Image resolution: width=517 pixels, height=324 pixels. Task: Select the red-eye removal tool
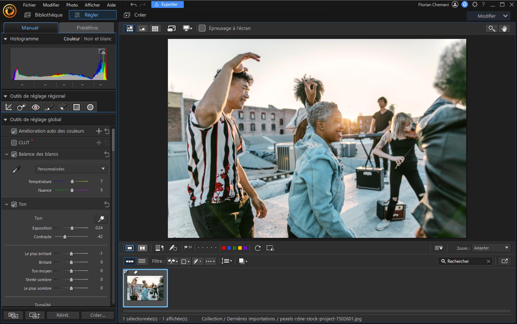click(x=35, y=107)
